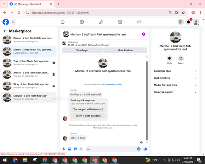Mute this conversation with bell icon
The height and width of the screenshot is (164, 205).
coord(169,58)
